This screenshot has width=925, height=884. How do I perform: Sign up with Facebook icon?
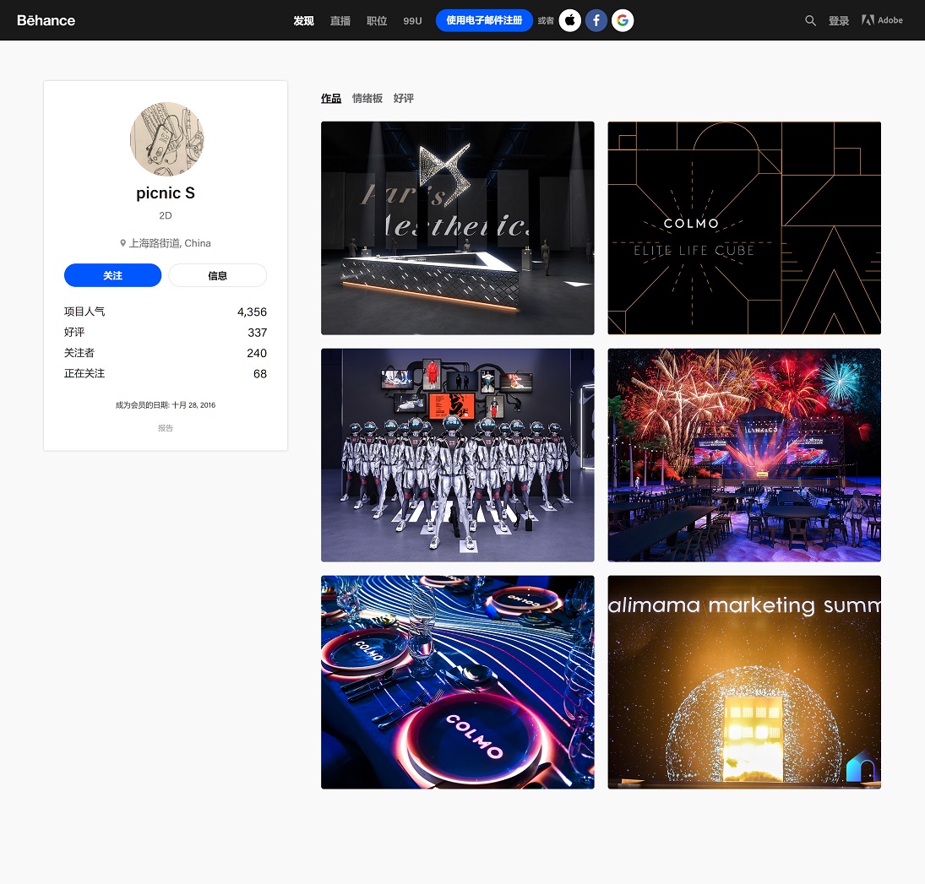tap(596, 20)
